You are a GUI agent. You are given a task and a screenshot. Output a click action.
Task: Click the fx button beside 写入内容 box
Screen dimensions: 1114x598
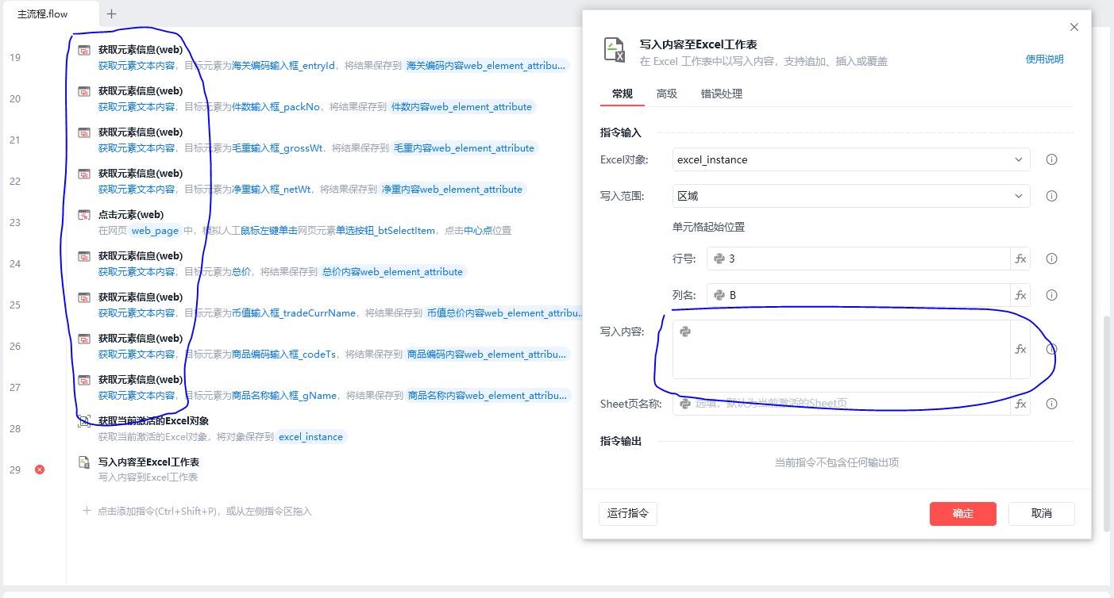pyautogui.click(x=1020, y=349)
